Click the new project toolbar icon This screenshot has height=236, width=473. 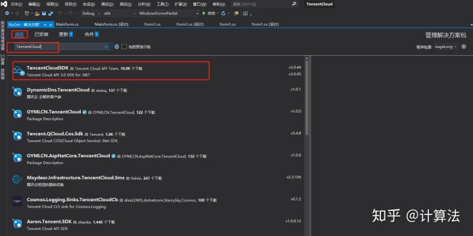pos(26,13)
